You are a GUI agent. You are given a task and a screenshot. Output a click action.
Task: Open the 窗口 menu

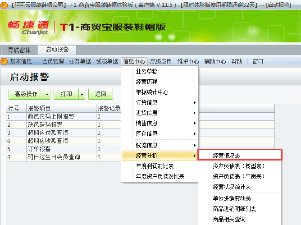pos(258,61)
